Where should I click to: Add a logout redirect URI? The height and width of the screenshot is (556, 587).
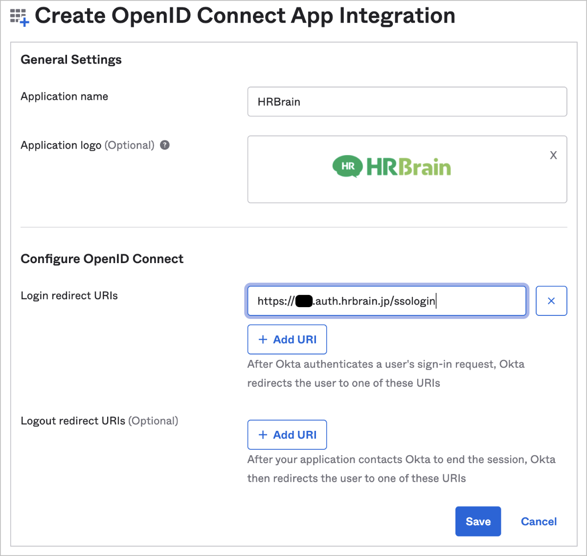click(287, 434)
